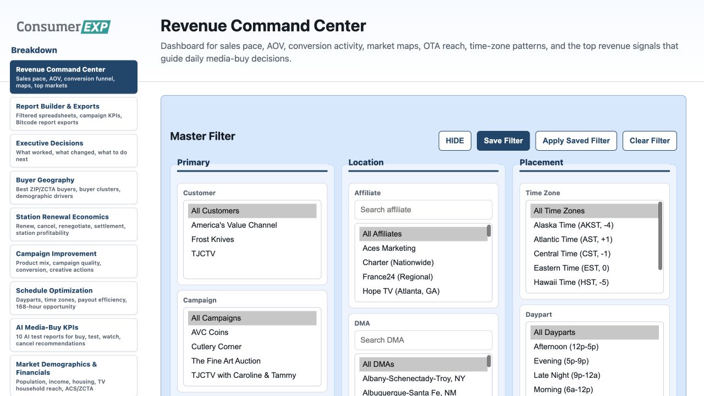The width and height of the screenshot is (704, 396).
Task: Choose Frost Knives customer
Action: click(x=252, y=239)
